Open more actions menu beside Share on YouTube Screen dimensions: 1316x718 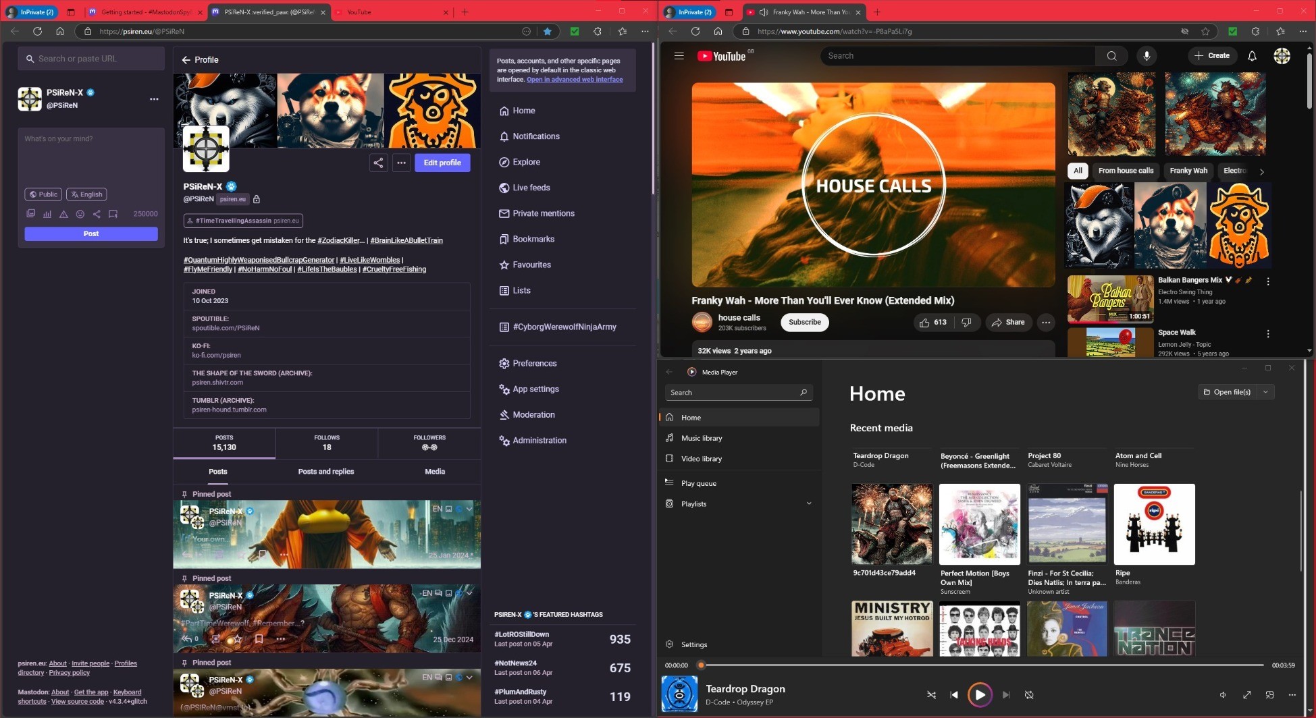click(1046, 323)
